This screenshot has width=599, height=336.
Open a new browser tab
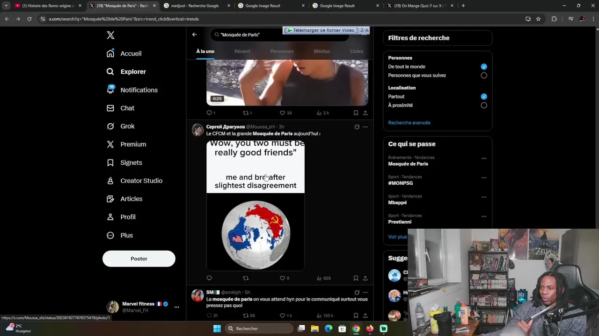(x=463, y=6)
